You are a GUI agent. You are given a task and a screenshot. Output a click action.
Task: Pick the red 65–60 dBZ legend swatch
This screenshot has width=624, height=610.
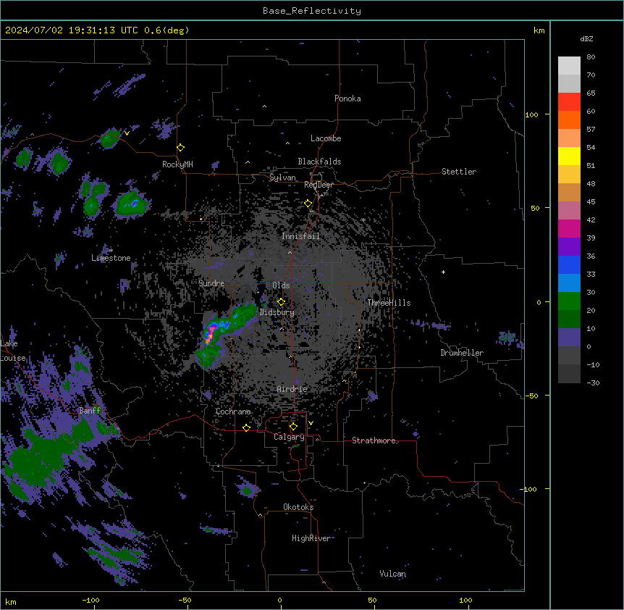click(569, 102)
